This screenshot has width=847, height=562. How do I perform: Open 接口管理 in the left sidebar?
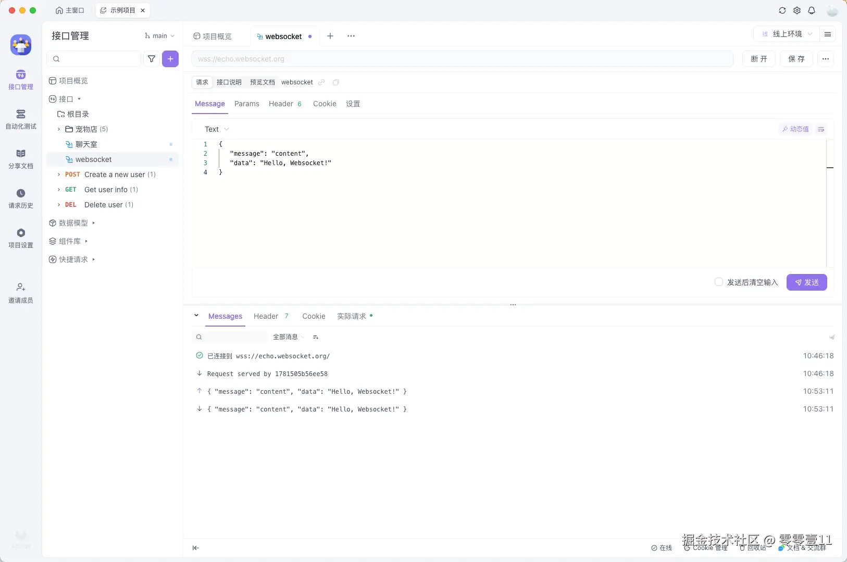[x=21, y=80]
